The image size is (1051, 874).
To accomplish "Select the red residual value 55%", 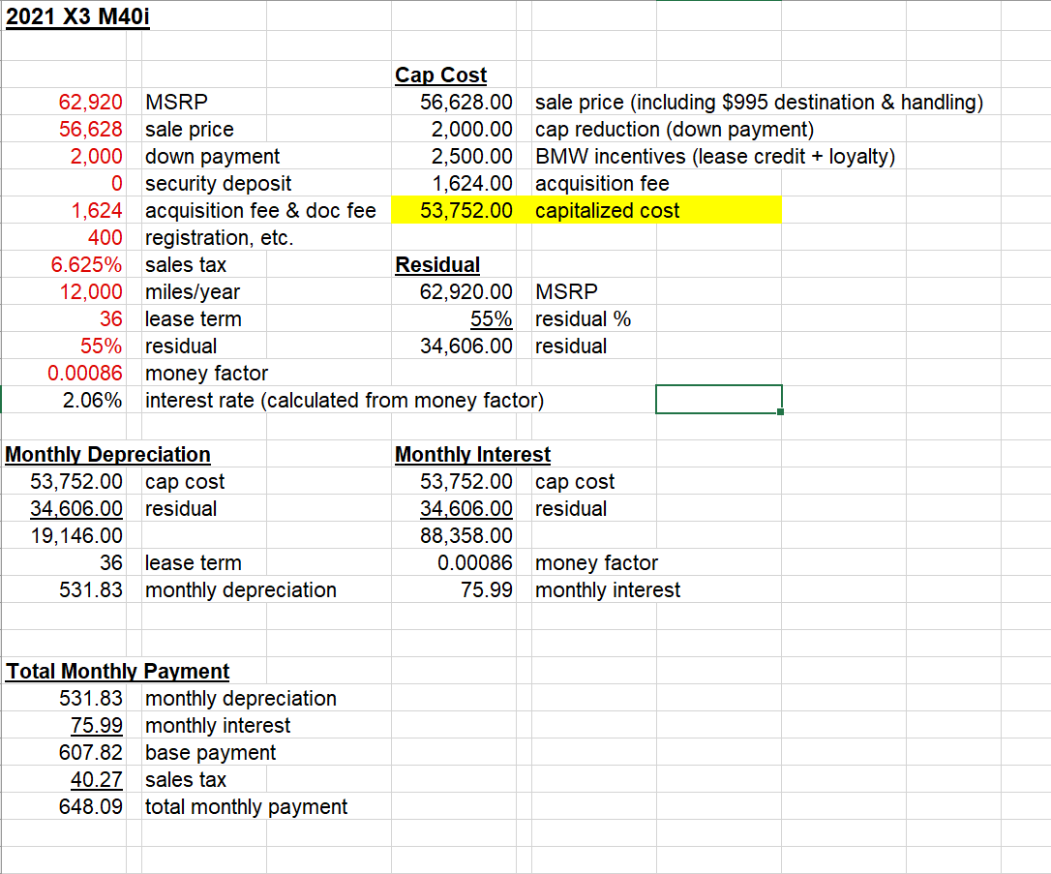I will [x=102, y=346].
